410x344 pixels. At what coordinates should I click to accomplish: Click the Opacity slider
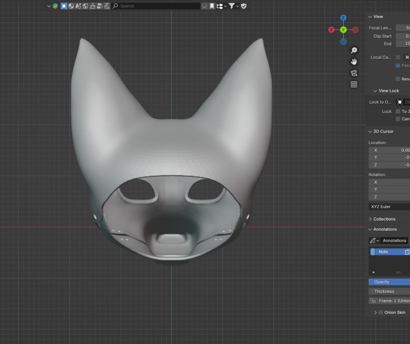coord(389,282)
